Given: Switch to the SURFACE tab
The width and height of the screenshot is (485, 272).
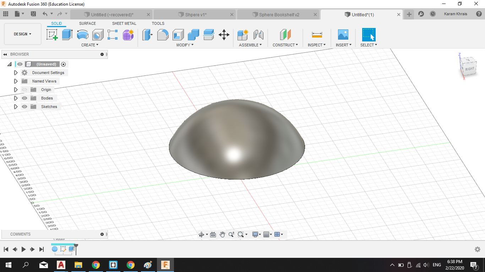Looking at the screenshot, I should point(87,23).
